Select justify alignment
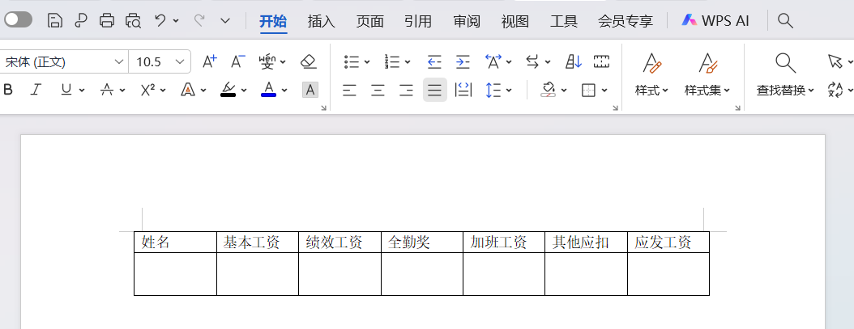854x329 pixels. point(434,90)
